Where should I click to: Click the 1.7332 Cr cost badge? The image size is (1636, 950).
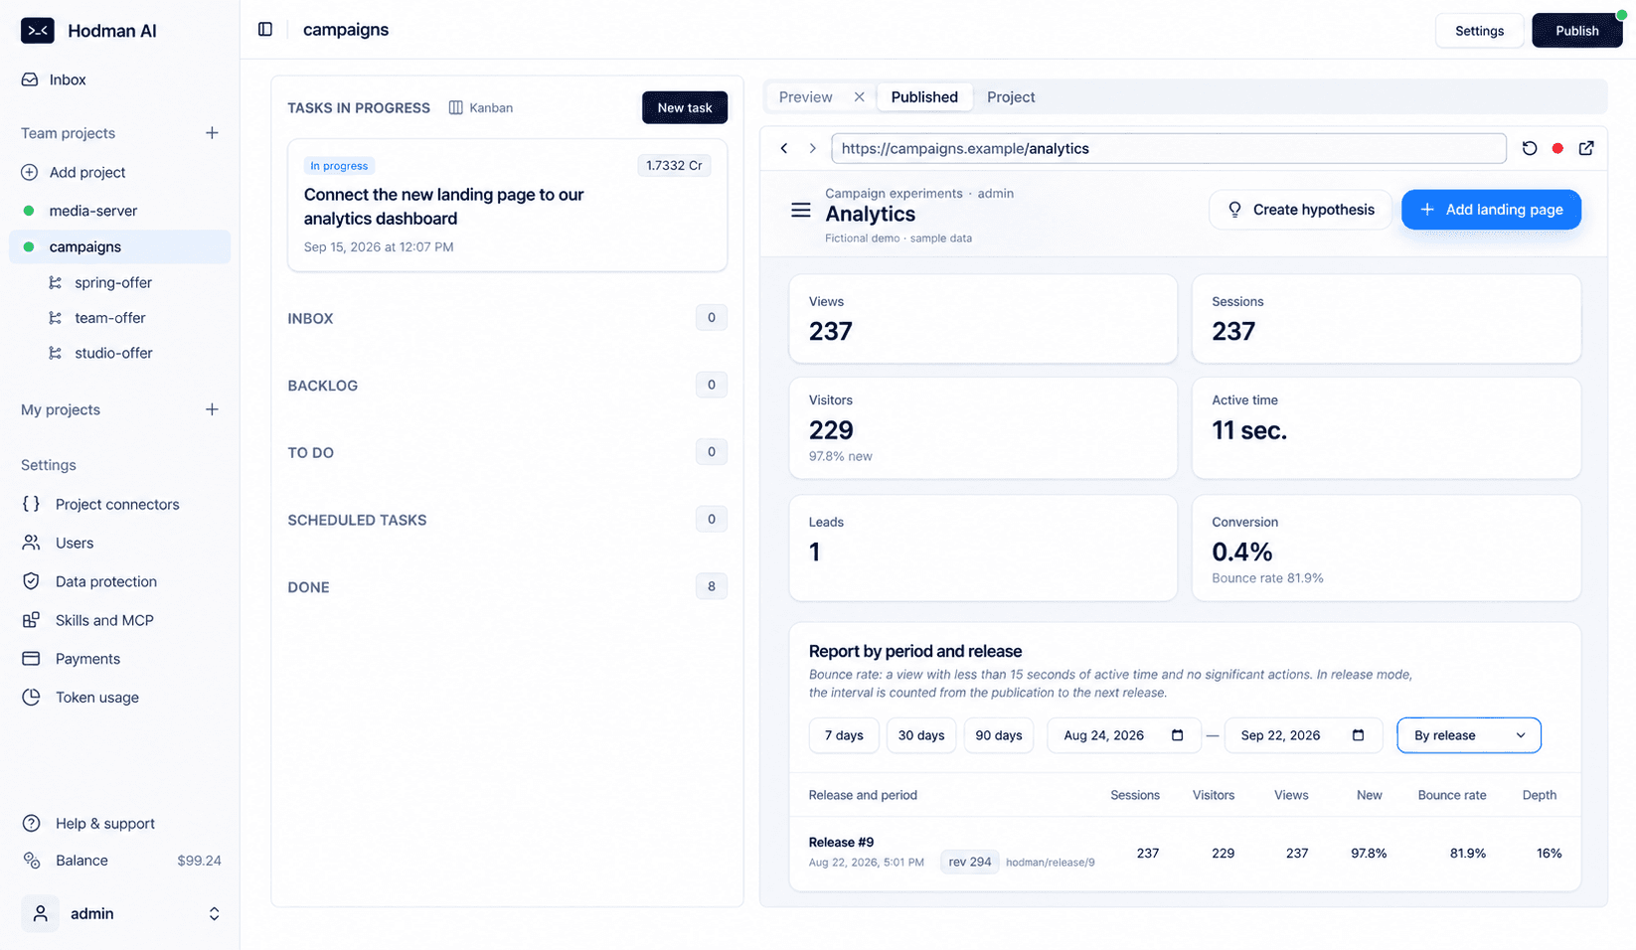(x=674, y=166)
